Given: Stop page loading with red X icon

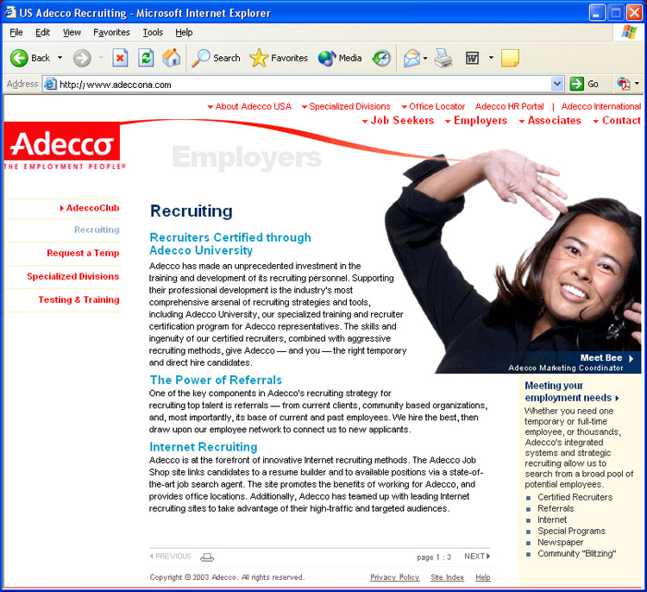Looking at the screenshot, I should (x=120, y=58).
